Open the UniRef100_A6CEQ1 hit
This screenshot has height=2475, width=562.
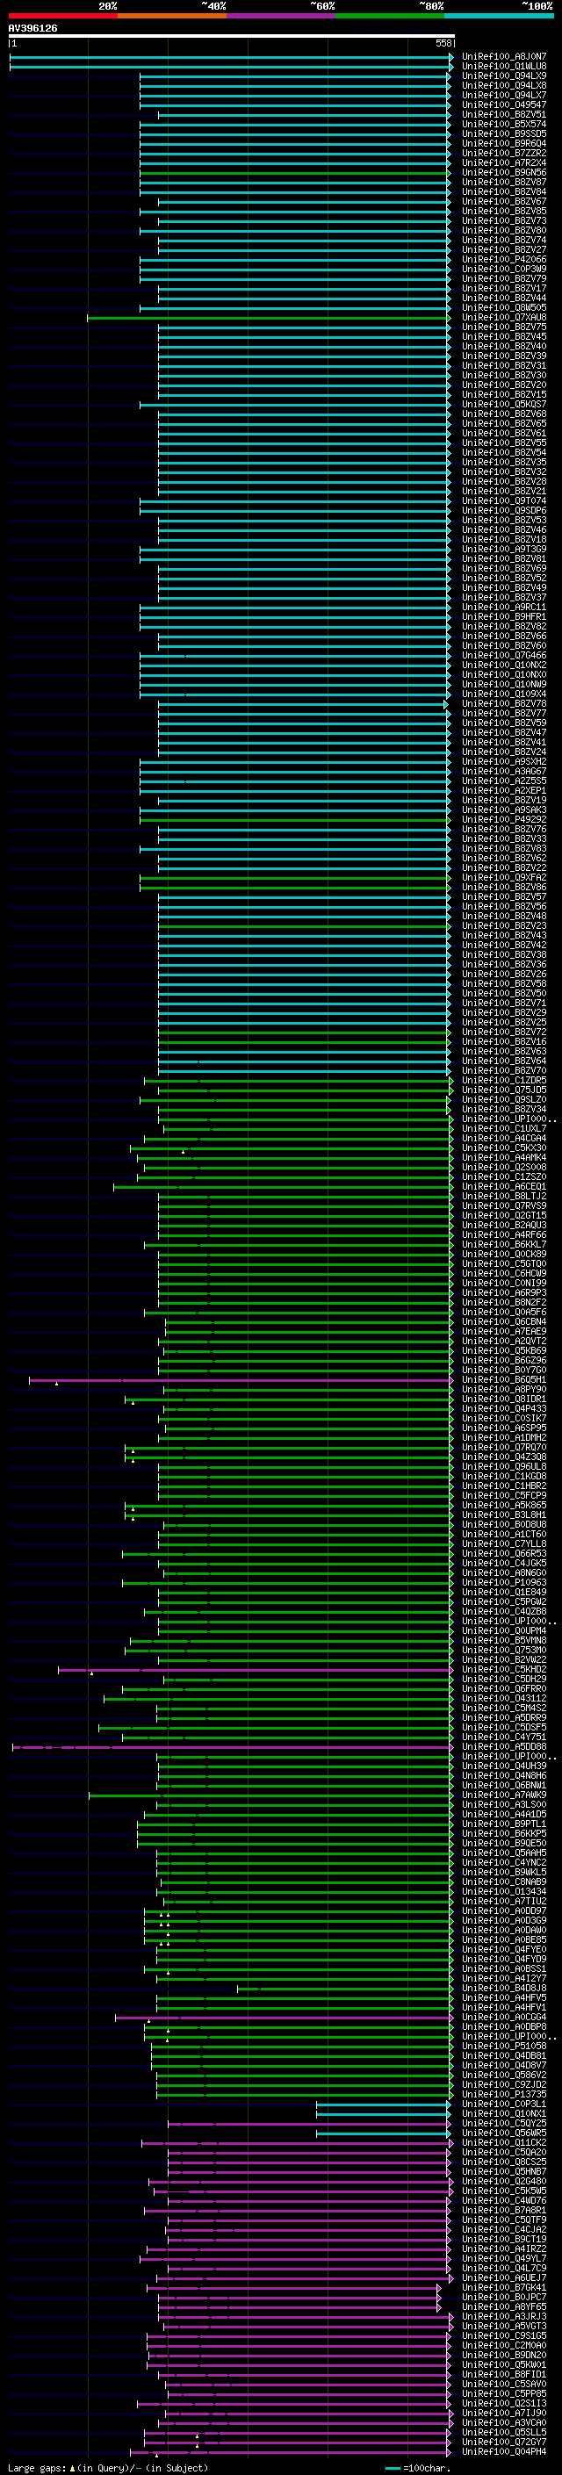504,1187
